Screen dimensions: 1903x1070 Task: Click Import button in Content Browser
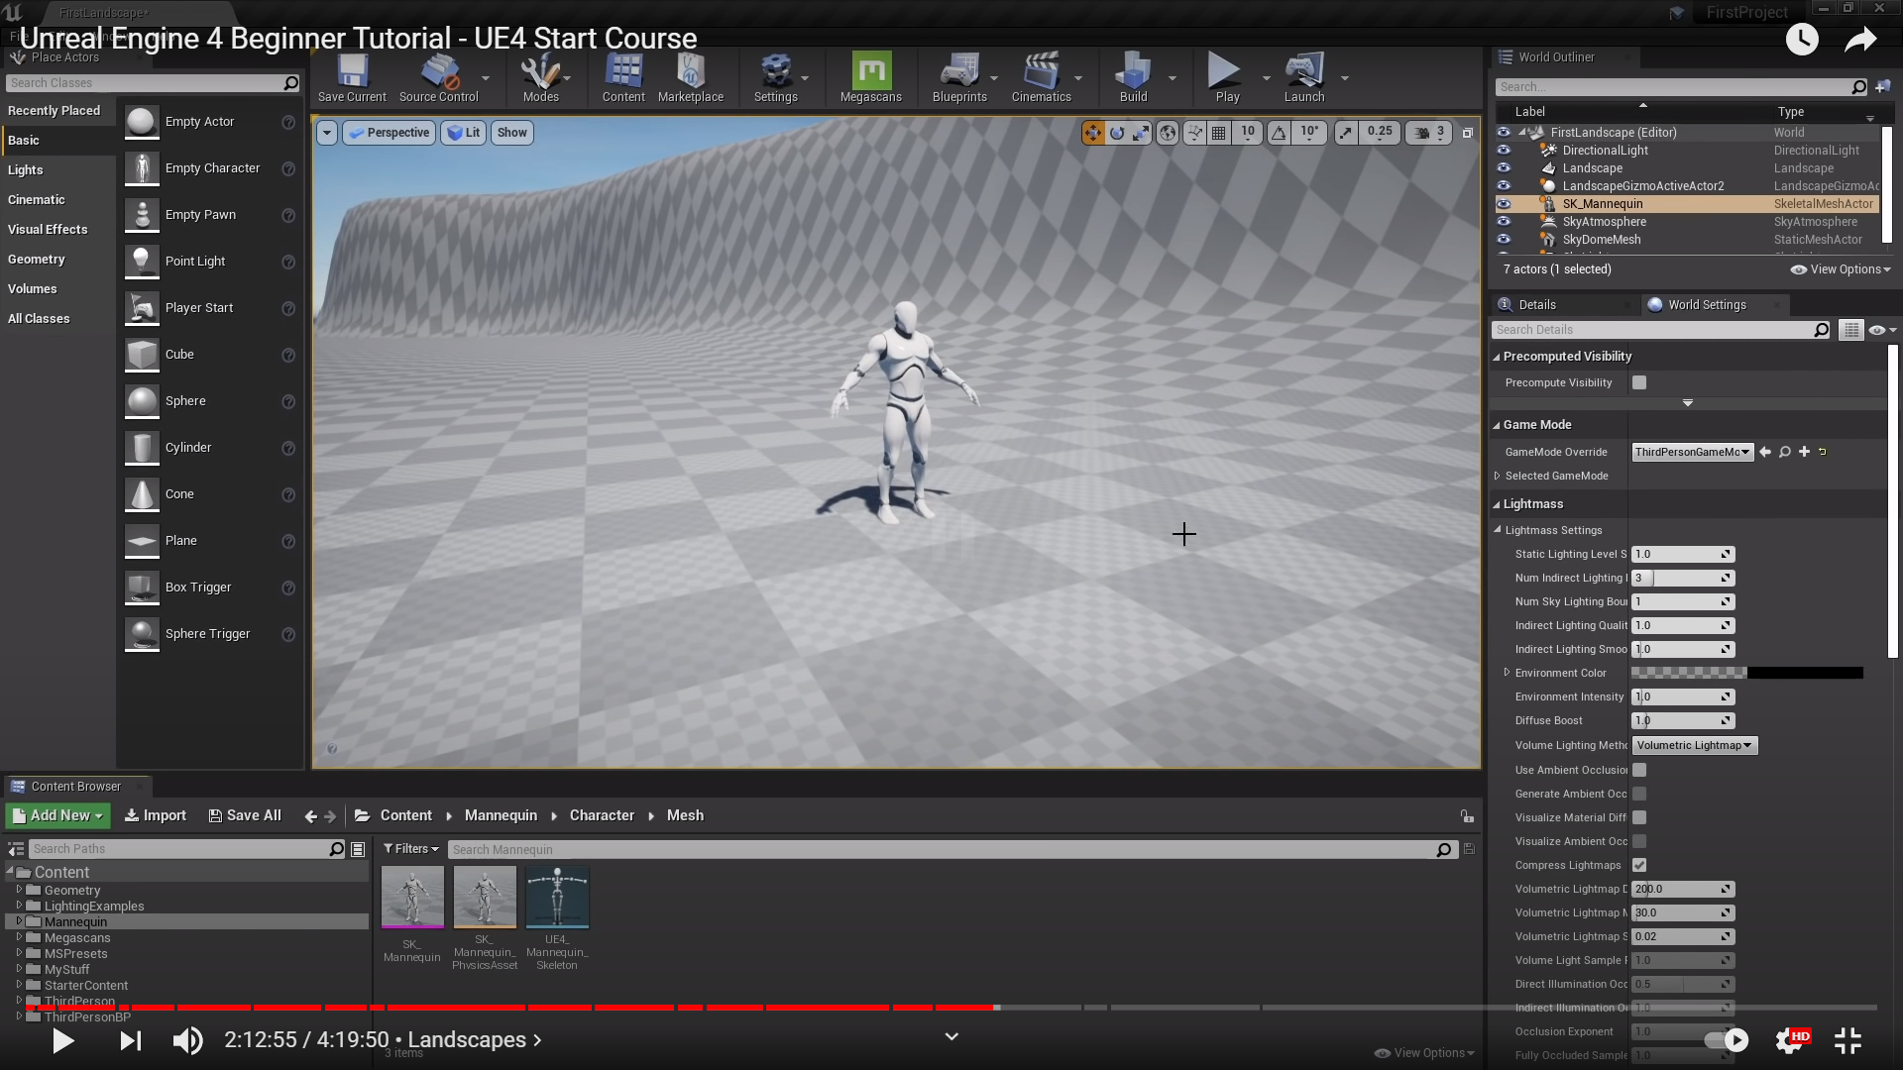[156, 815]
